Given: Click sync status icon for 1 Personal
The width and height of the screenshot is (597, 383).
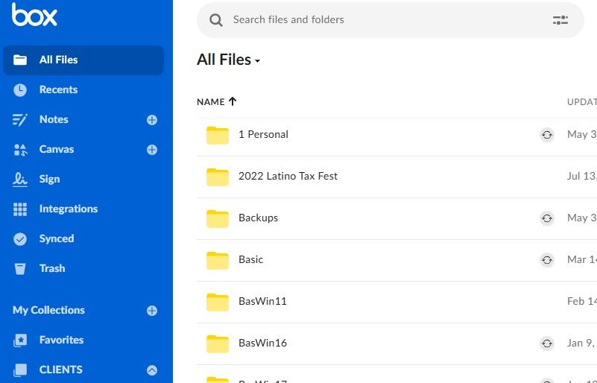Looking at the screenshot, I should tap(547, 135).
